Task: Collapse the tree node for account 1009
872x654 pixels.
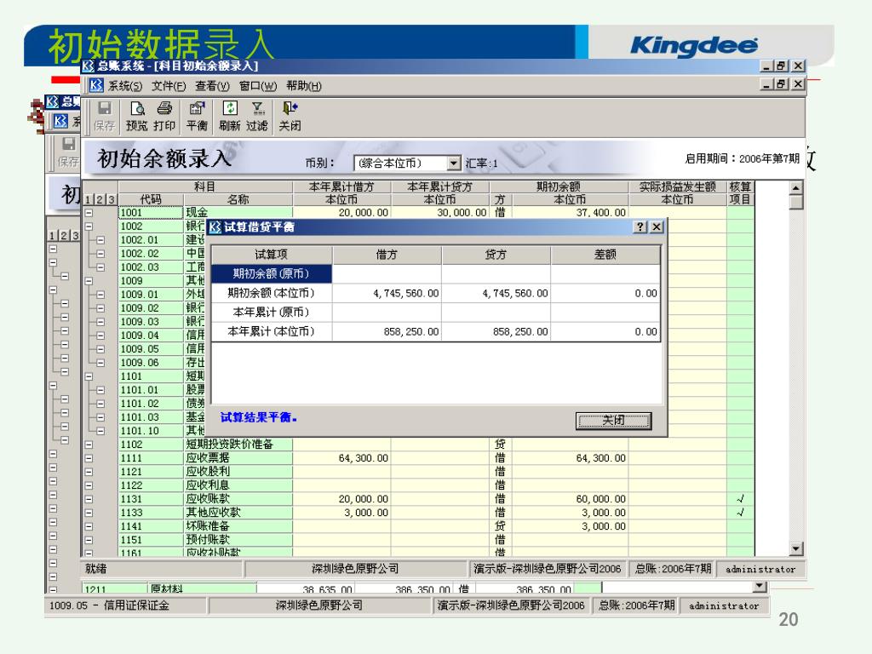Action: click(x=89, y=281)
